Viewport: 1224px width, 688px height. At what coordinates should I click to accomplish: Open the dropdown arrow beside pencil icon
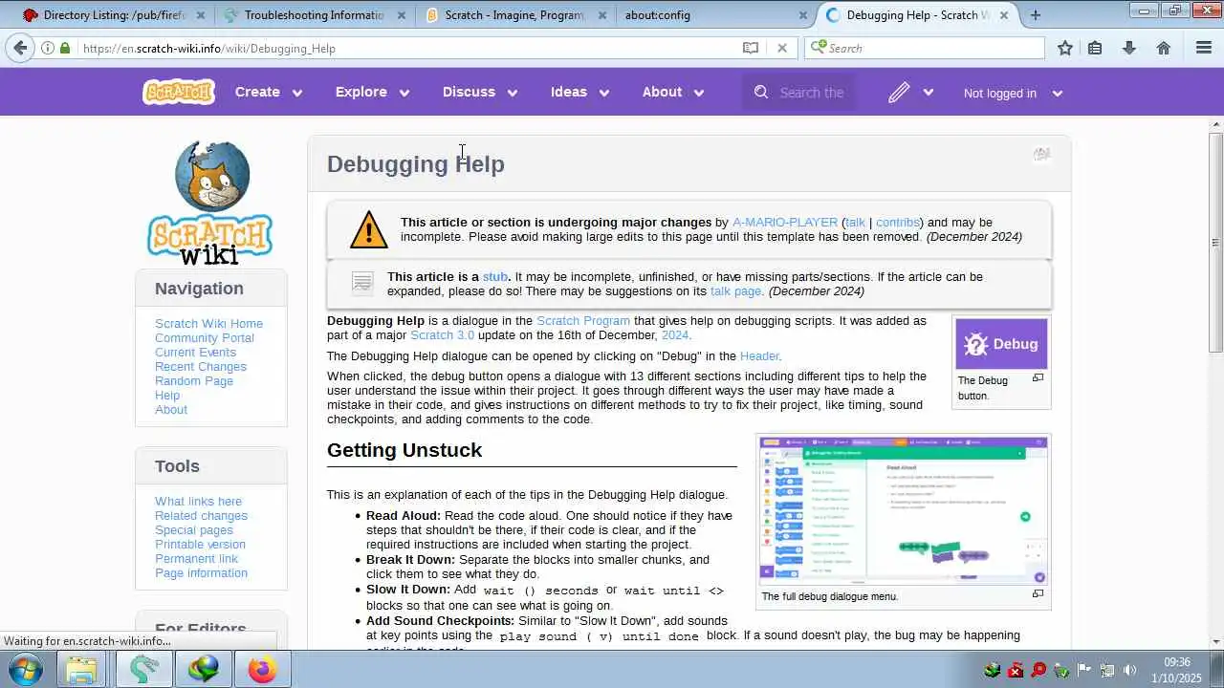(x=928, y=93)
